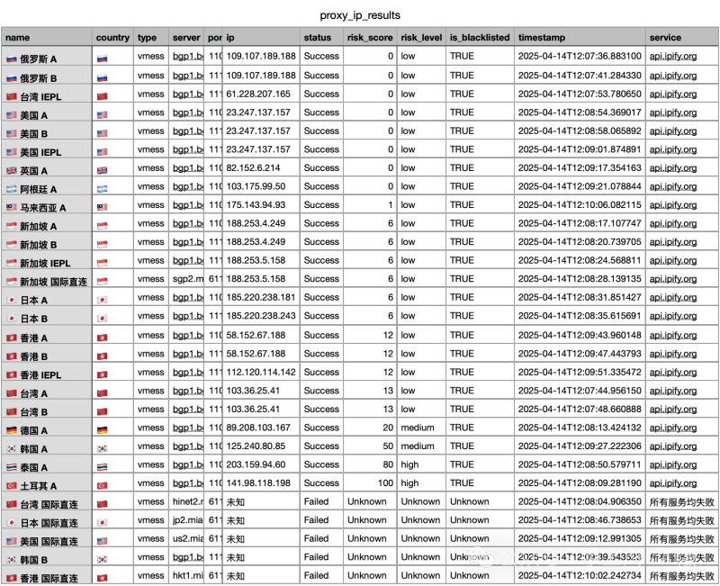Screen dimensions: 720x586
Task: Click risk score 100 in 土耳其 A row
Action: pyautogui.click(x=385, y=483)
